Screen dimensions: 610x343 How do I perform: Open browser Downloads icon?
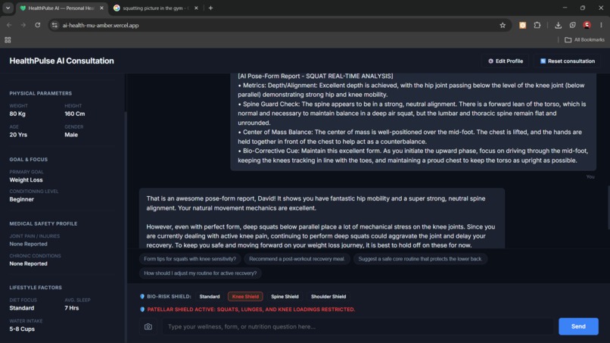pos(558,25)
